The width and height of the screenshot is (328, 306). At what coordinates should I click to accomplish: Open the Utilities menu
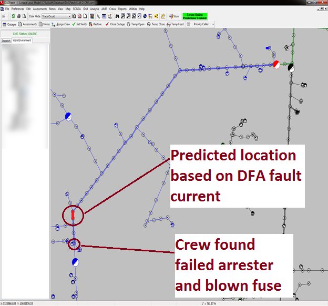[133, 9]
